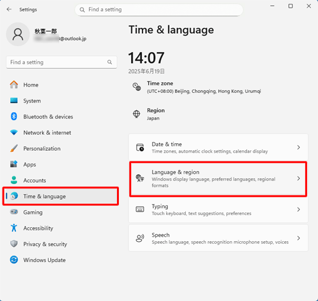Click the Settings window title text
The image size is (318, 301).
(28, 10)
